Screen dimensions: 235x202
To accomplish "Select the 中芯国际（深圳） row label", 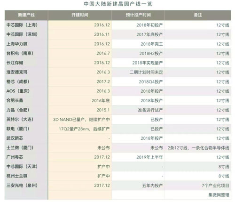I will tap(22, 34).
